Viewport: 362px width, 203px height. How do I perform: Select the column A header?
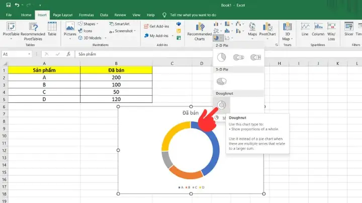pyautogui.click(x=44, y=64)
